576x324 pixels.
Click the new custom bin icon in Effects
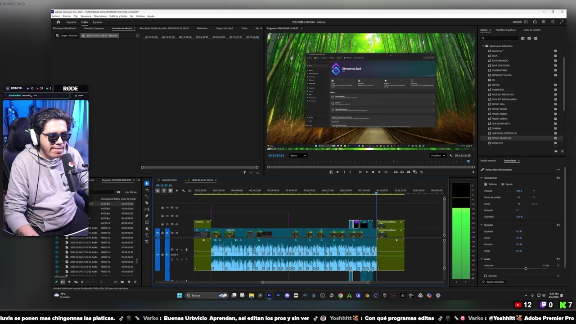point(555,152)
